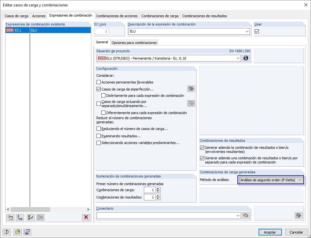Enable Seleccionando acciones variables predominantes
The image size is (311, 238).
pyautogui.click(x=98, y=143)
